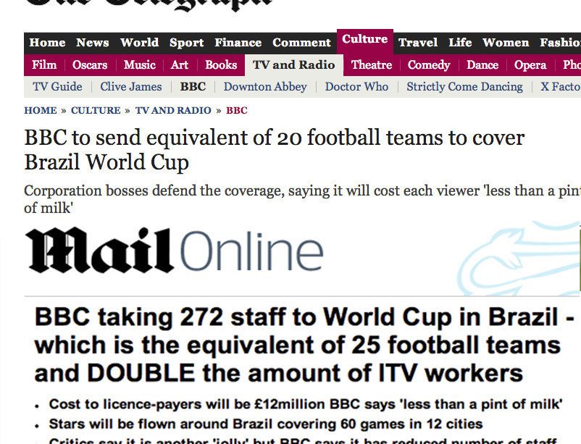
Task: Click the Women navigation item
Action: (506, 43)
